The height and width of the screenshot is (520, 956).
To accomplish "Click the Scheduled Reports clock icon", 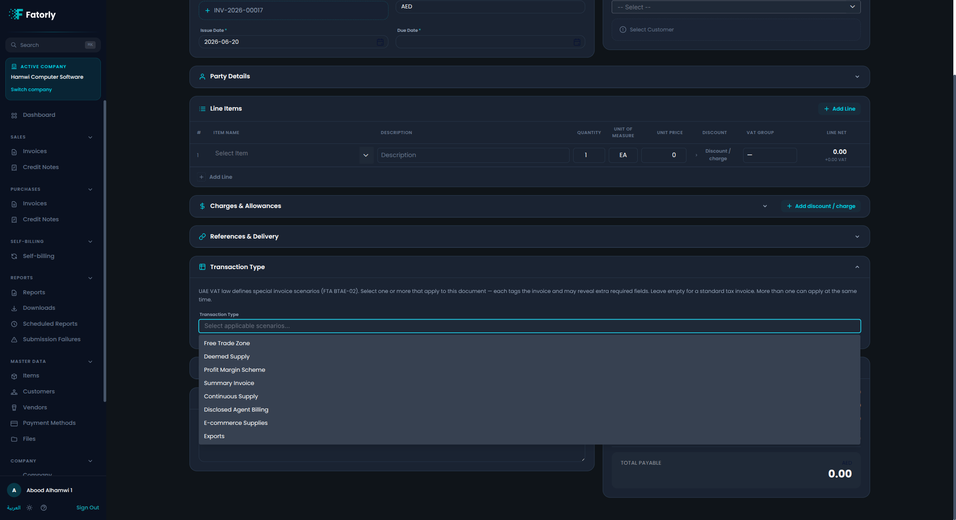I will pos(14,324).
